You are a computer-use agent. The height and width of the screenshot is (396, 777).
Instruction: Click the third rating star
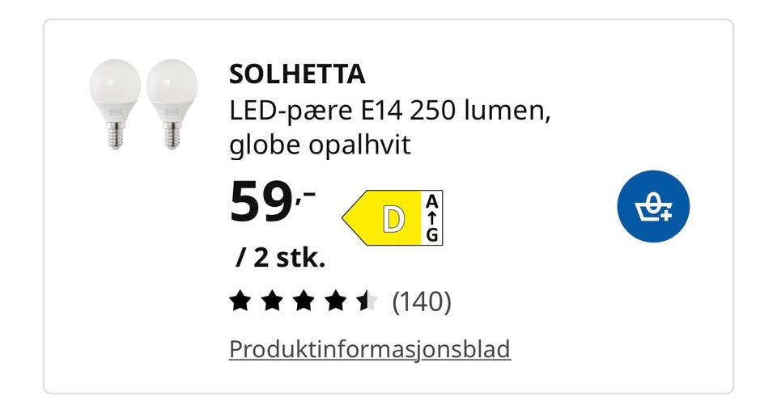point(303,302)
